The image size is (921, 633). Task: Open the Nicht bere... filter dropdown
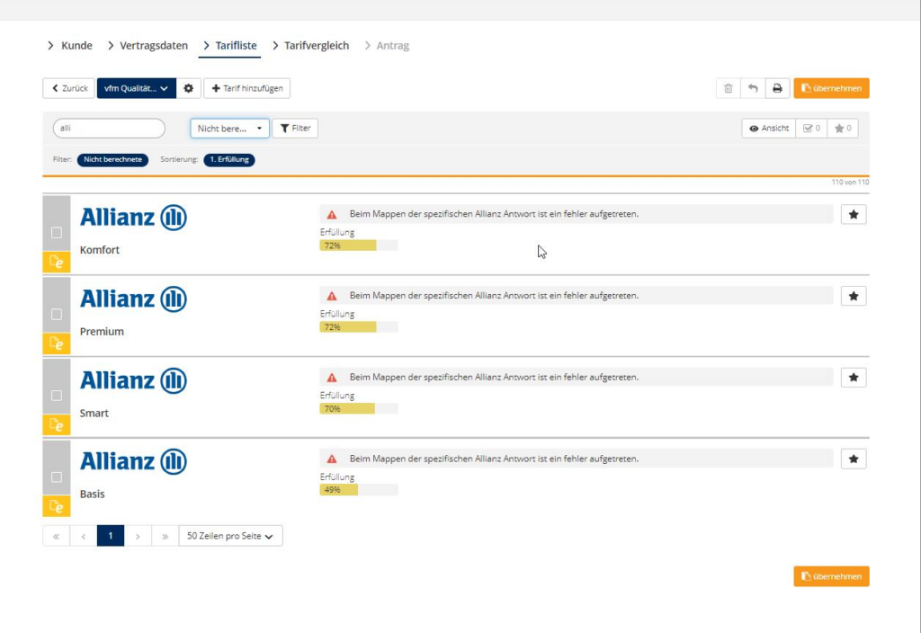pyautogui.click(x=229, y=128)
